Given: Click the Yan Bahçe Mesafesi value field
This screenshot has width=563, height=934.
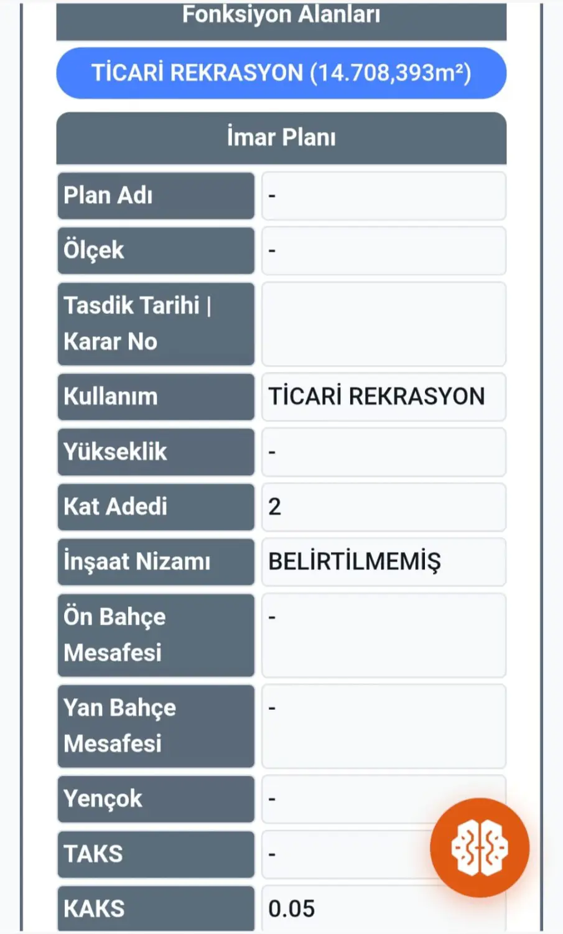Looking at the screenshot, I should click(384, 726).
